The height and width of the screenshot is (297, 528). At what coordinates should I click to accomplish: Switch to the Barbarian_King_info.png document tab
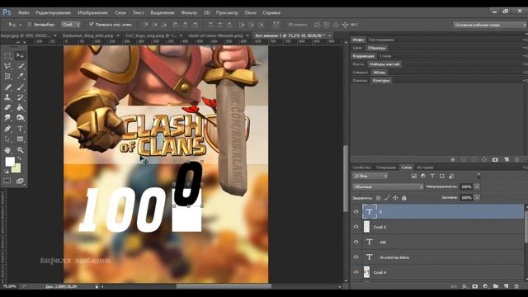pyautogui.click(x=88, y=35)
